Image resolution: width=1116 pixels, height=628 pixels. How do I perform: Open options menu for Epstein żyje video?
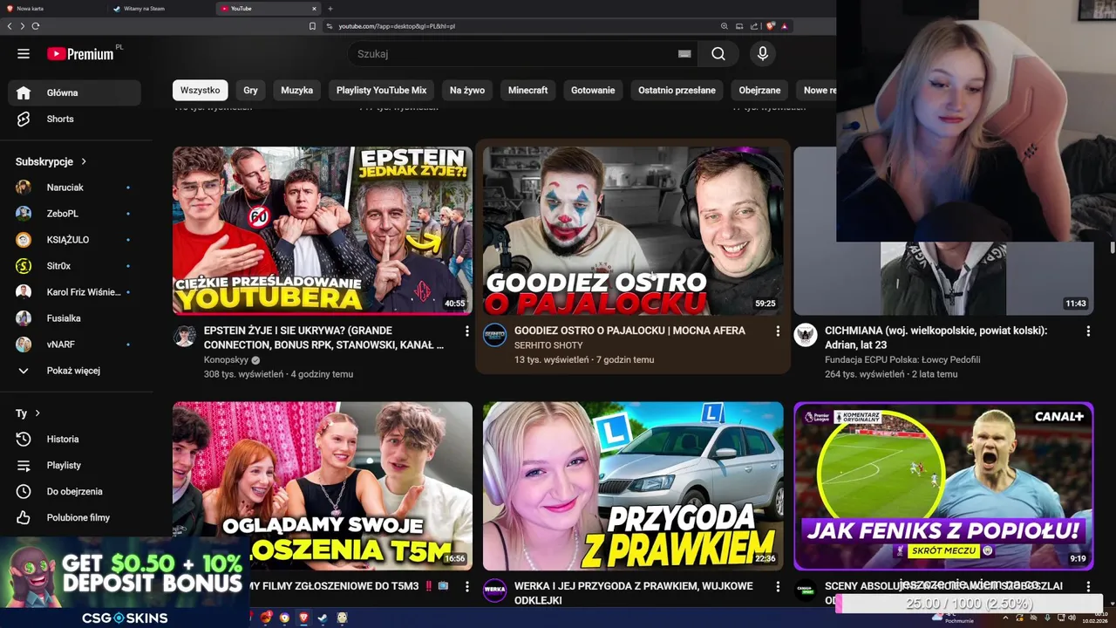[x=466, y=331]
